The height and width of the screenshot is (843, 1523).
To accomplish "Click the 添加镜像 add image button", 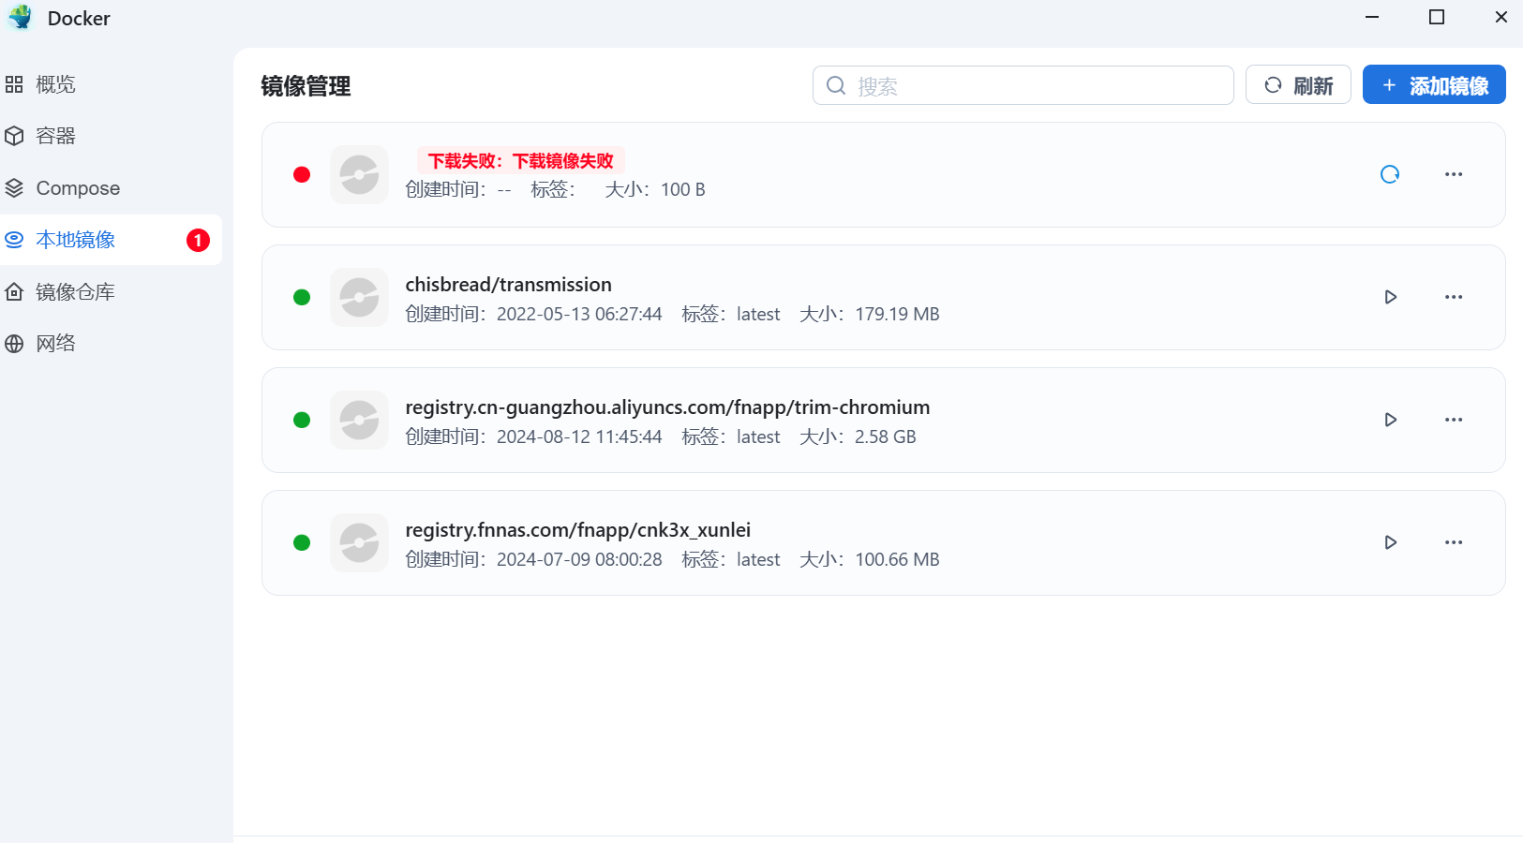I will (x=1434, y=85).
